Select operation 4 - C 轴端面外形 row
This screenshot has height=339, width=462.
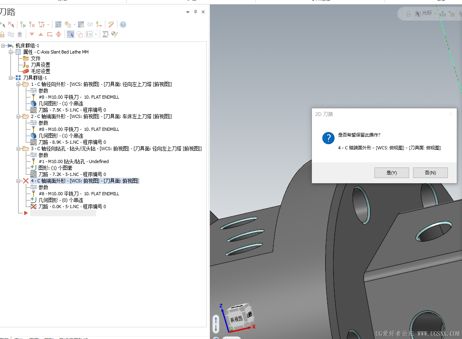click(85, 181)
